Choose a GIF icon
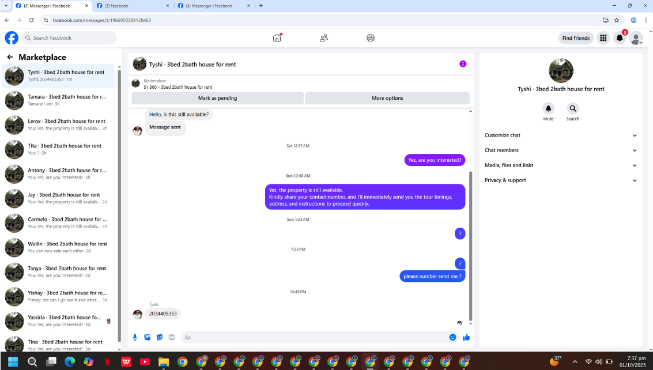 tap(172, 338)
